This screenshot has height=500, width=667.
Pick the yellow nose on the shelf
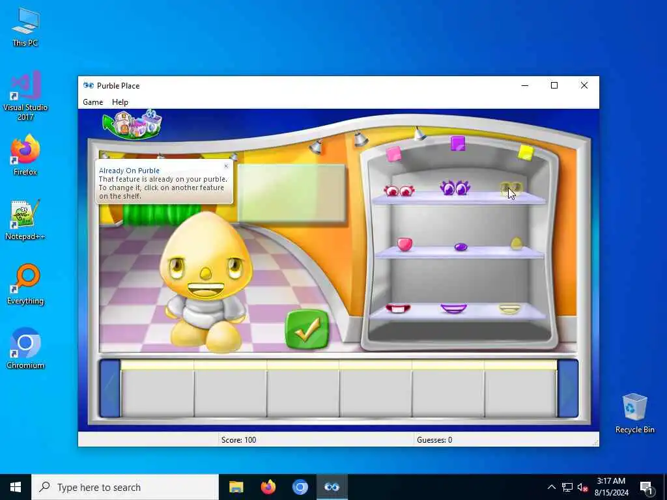click(517, 243)
